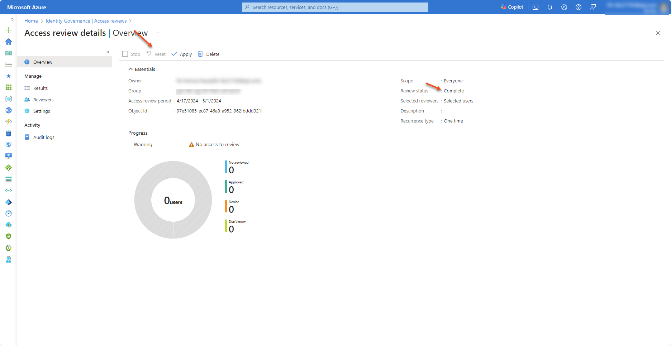Viewport: 671px width, 346px height.
Task: Open Resource groups sidebar icon
Action: pyautogui.click(x=9, y=99)
